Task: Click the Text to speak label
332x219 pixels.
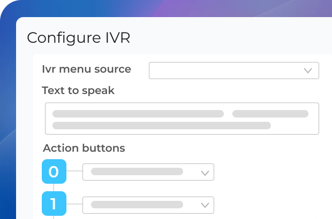Action: click(x=78, y=91)
